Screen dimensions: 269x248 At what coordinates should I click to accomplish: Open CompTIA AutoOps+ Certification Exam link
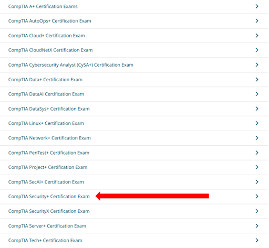coord(50,21)
